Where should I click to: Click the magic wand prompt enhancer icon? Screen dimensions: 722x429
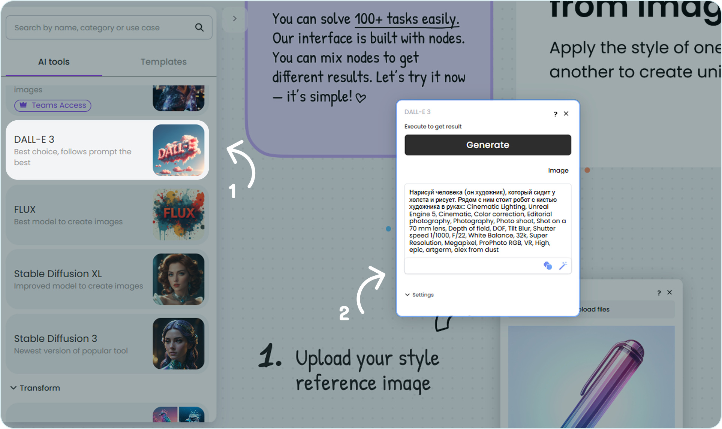point(563,266)
